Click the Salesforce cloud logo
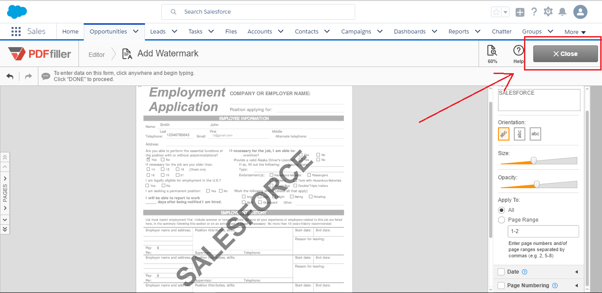 [17, 11]
